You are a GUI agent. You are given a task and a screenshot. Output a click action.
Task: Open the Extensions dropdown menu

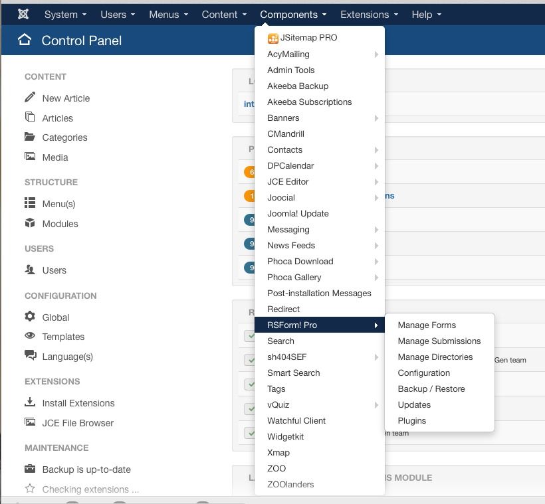(x=369, y=14)
